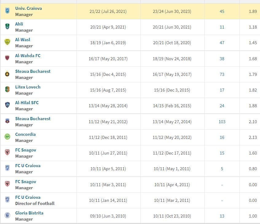
Task: Open the Concordia club link
Action: tap(26, 134)
